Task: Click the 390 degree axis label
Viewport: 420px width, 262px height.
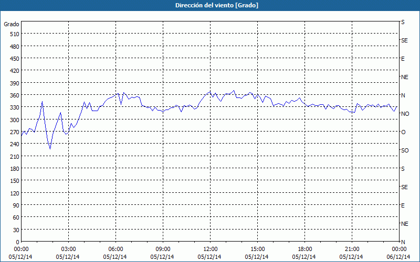Action: point(15,83)
